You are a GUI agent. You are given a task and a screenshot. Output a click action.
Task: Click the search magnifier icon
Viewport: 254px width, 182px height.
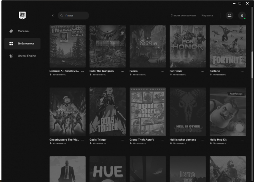(x=62, y=16)
